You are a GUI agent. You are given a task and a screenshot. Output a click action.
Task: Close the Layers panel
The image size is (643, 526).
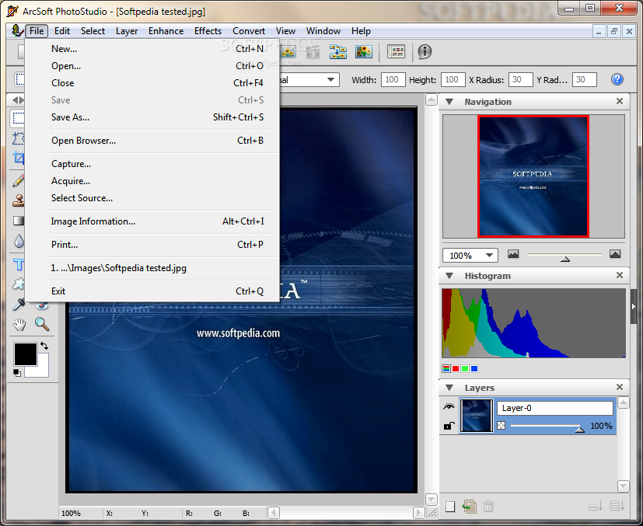click(x=620, y=387)
